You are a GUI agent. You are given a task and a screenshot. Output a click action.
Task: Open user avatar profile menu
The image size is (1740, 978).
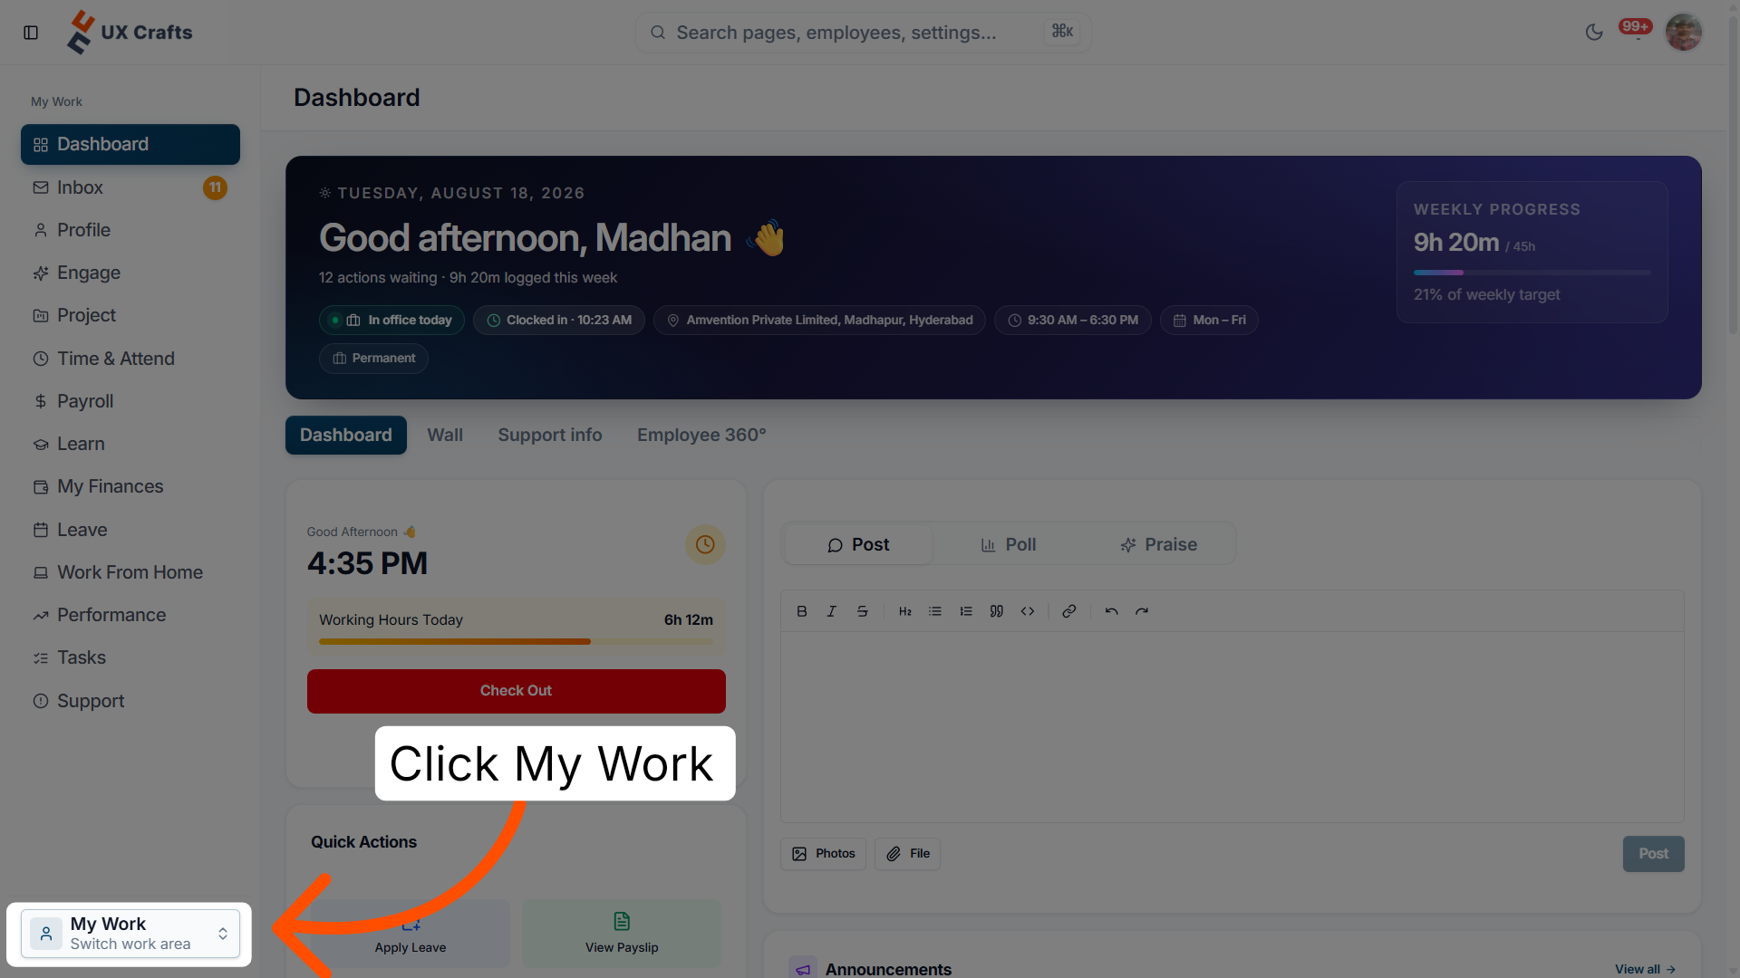(1684, 33)
